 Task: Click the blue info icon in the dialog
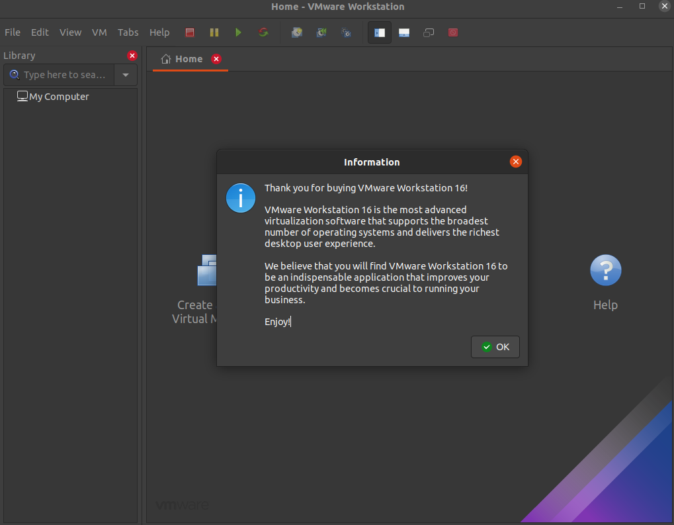(241, 198)
